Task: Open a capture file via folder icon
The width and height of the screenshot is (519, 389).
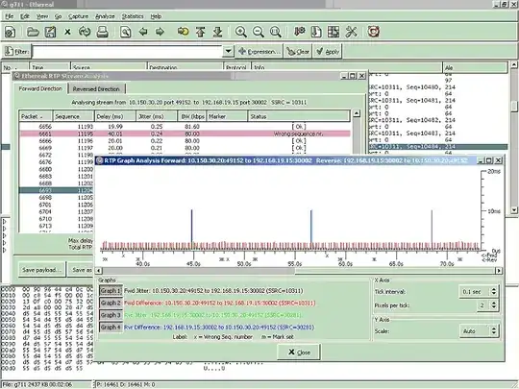Action: 33,32
